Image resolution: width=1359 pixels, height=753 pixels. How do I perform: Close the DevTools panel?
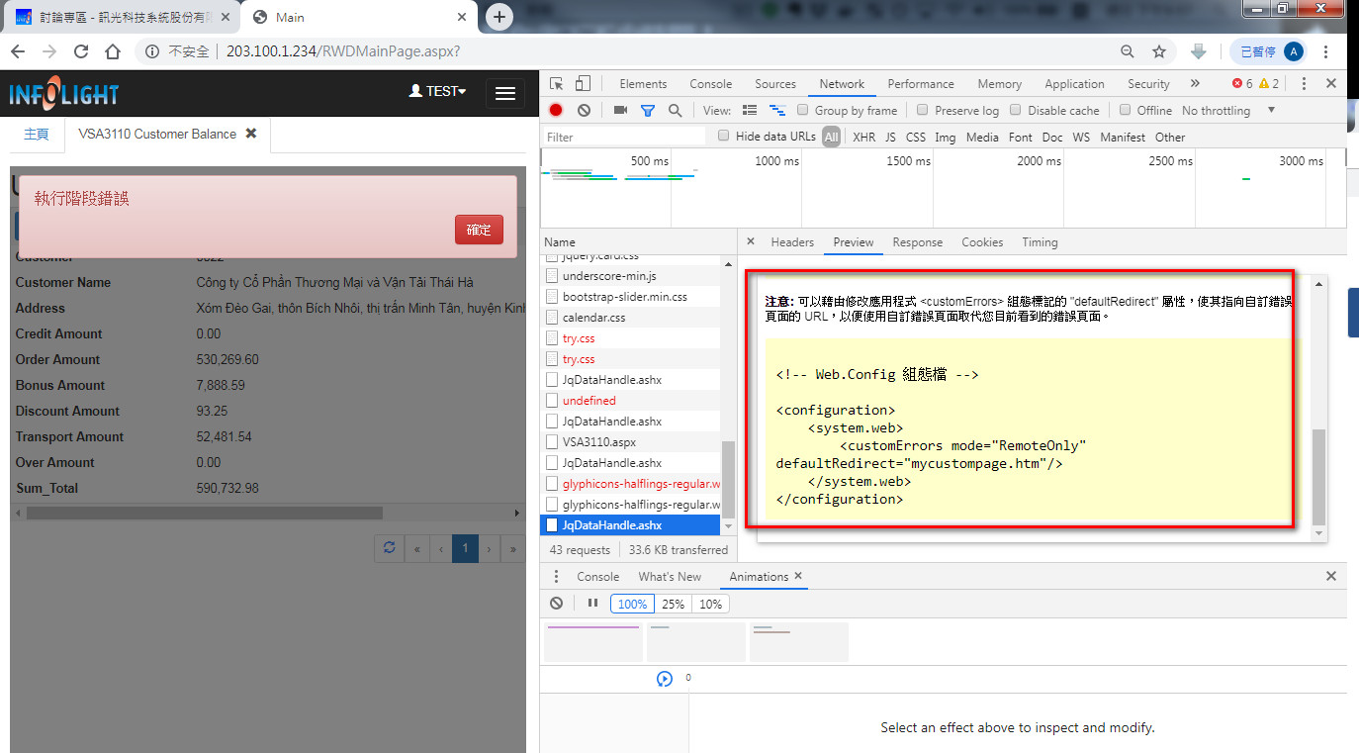click(1331, 84)
